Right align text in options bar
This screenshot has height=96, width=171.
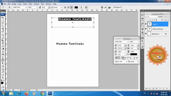(x=71, y=7)
